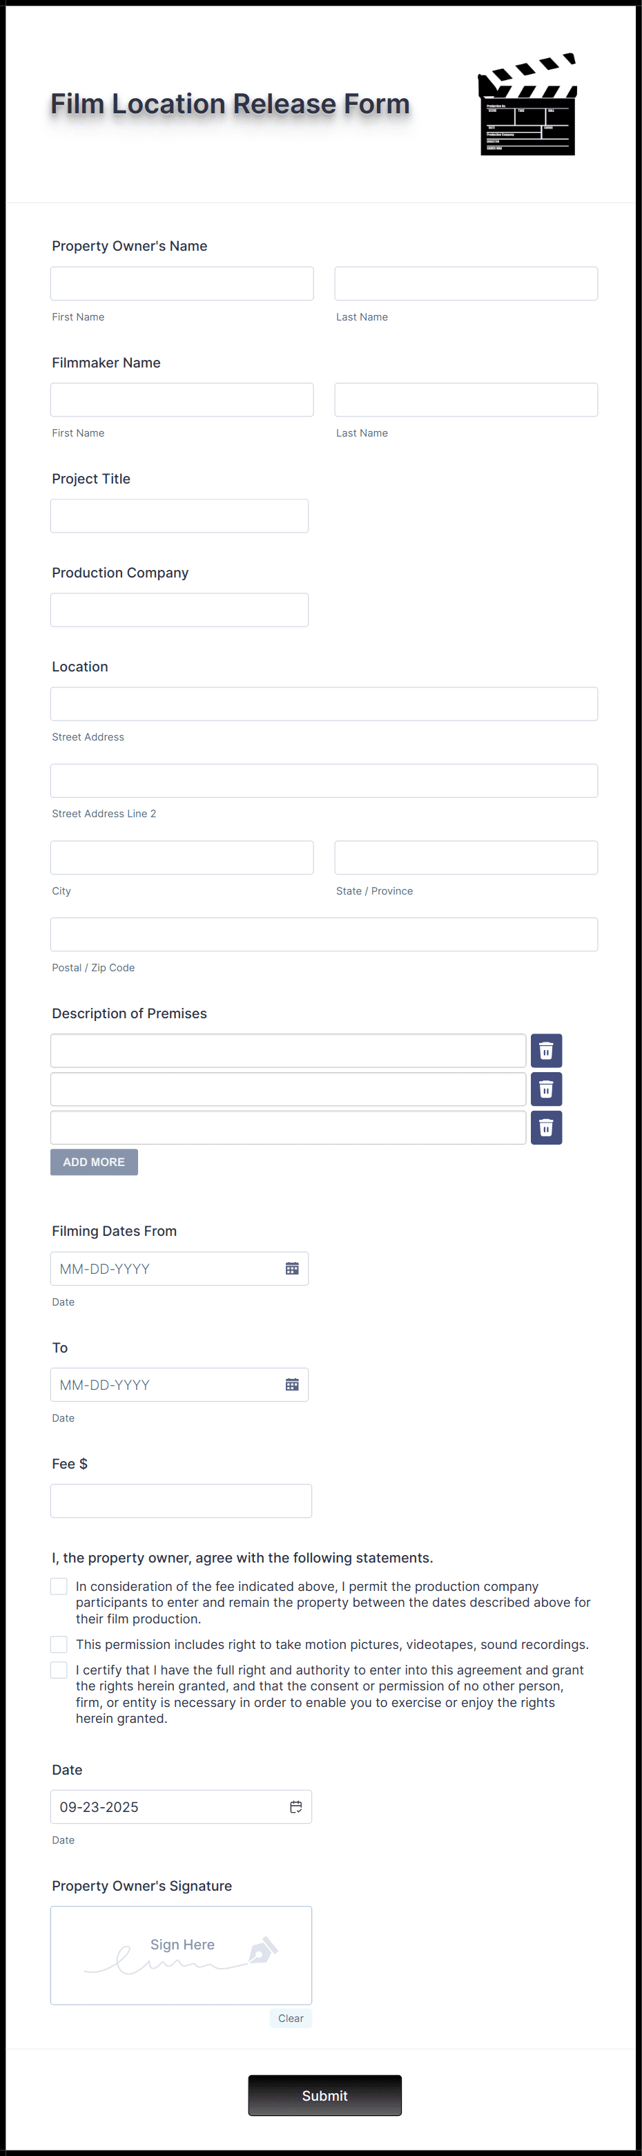Click the clapperboard logo image
Screen dimensions: 642x2156
point(527,103)
